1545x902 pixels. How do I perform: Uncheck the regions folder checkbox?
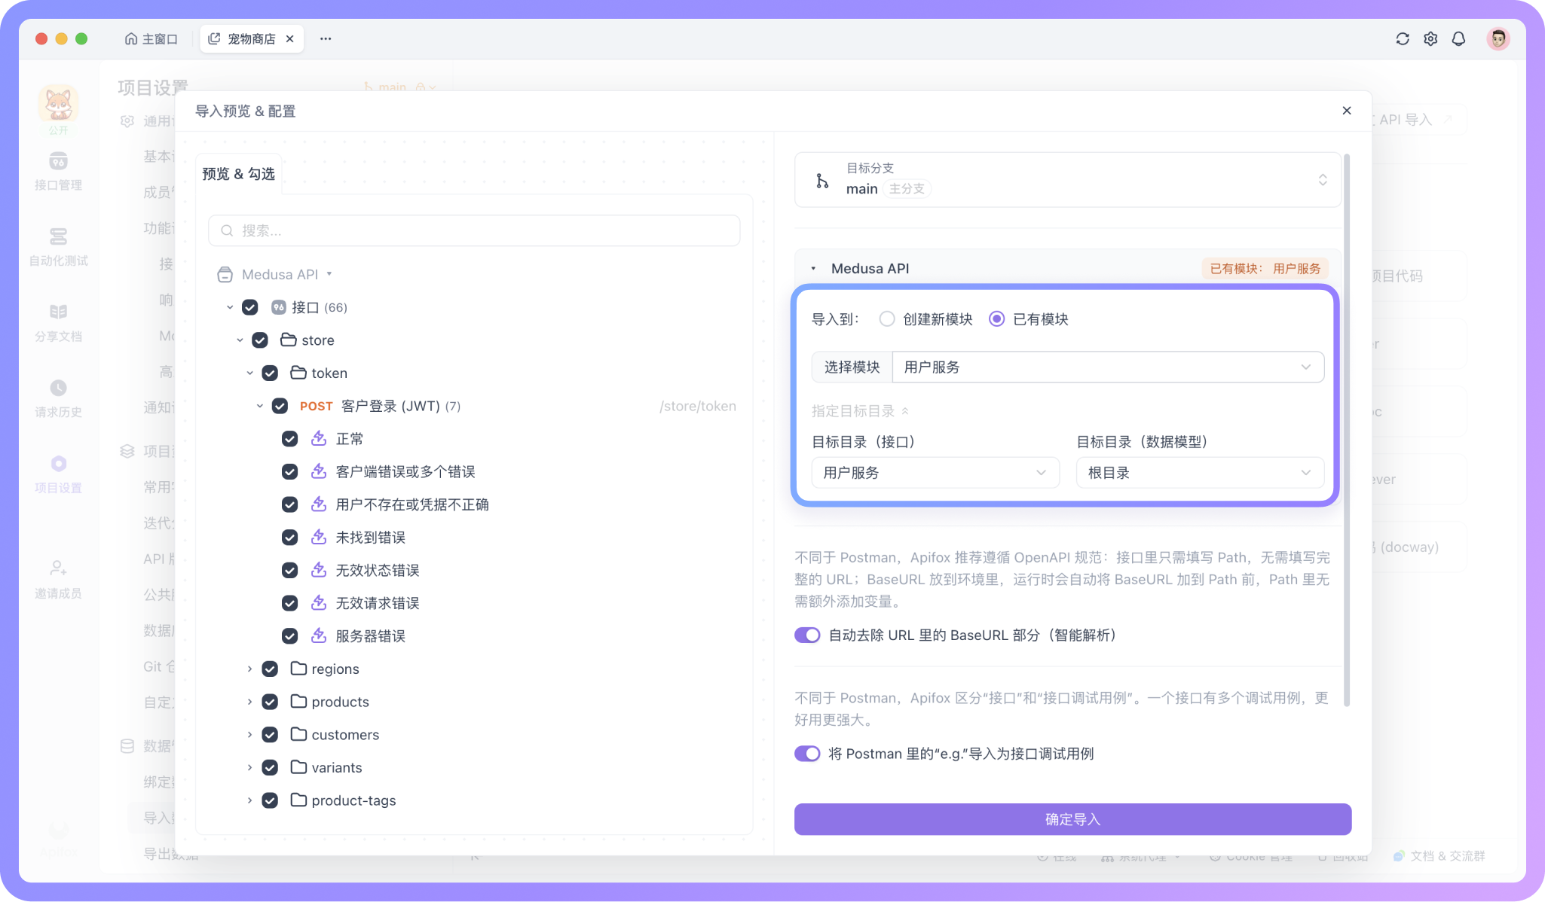point(269,669)
